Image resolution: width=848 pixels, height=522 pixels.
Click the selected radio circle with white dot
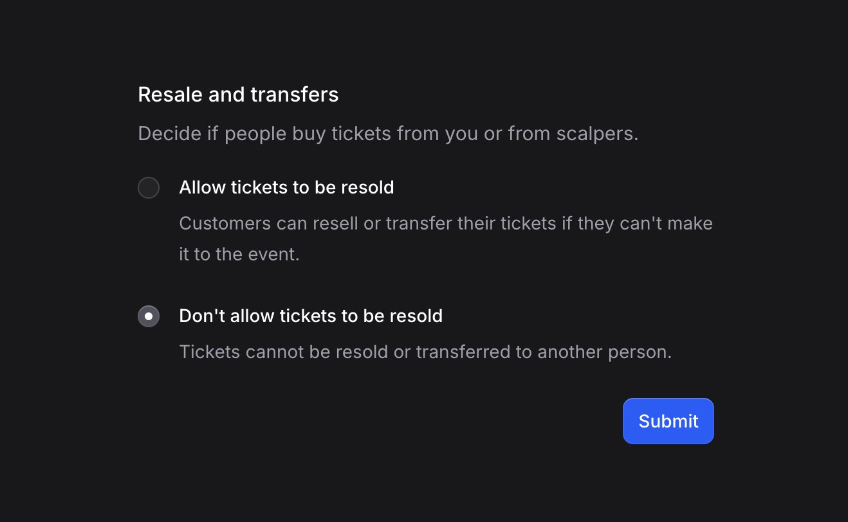point(149,316)
